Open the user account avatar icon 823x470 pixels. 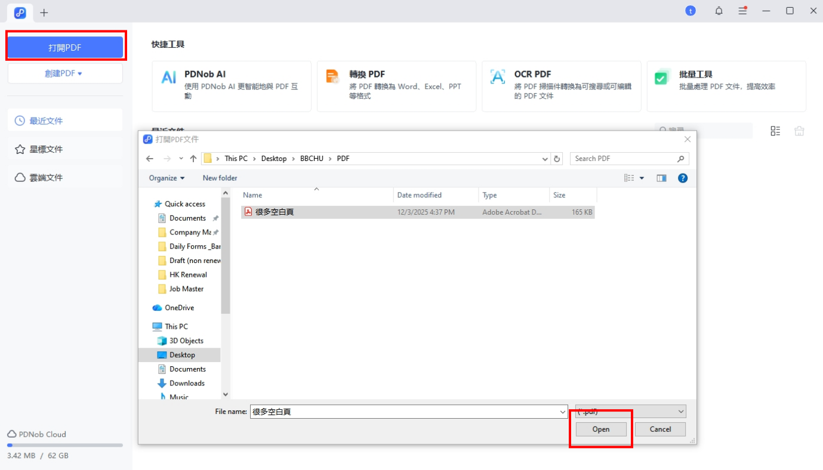[x=691, y=11]
